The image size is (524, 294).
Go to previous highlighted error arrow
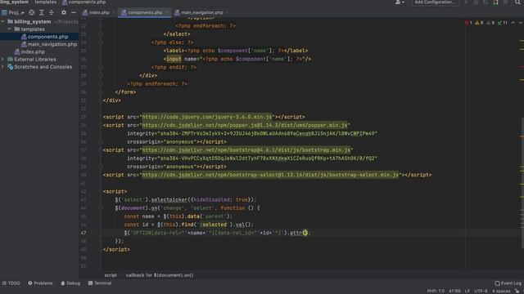coord(513,23)
